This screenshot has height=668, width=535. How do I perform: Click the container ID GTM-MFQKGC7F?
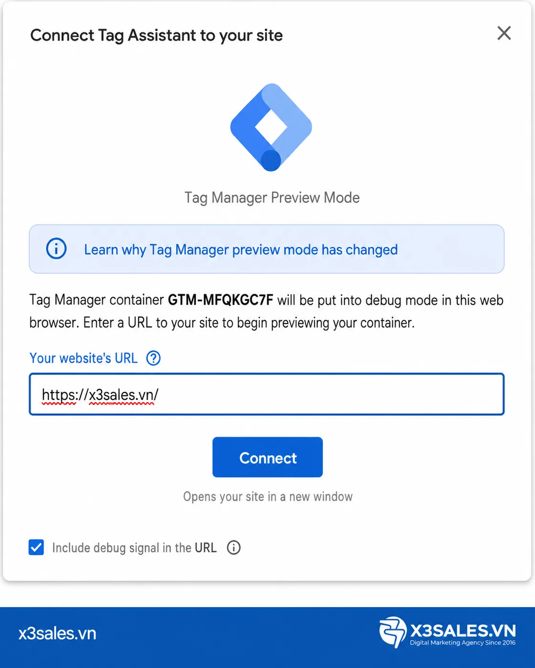(x=220, y=300)
